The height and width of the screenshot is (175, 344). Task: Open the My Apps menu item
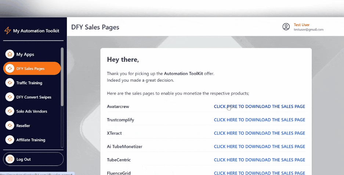32,54
